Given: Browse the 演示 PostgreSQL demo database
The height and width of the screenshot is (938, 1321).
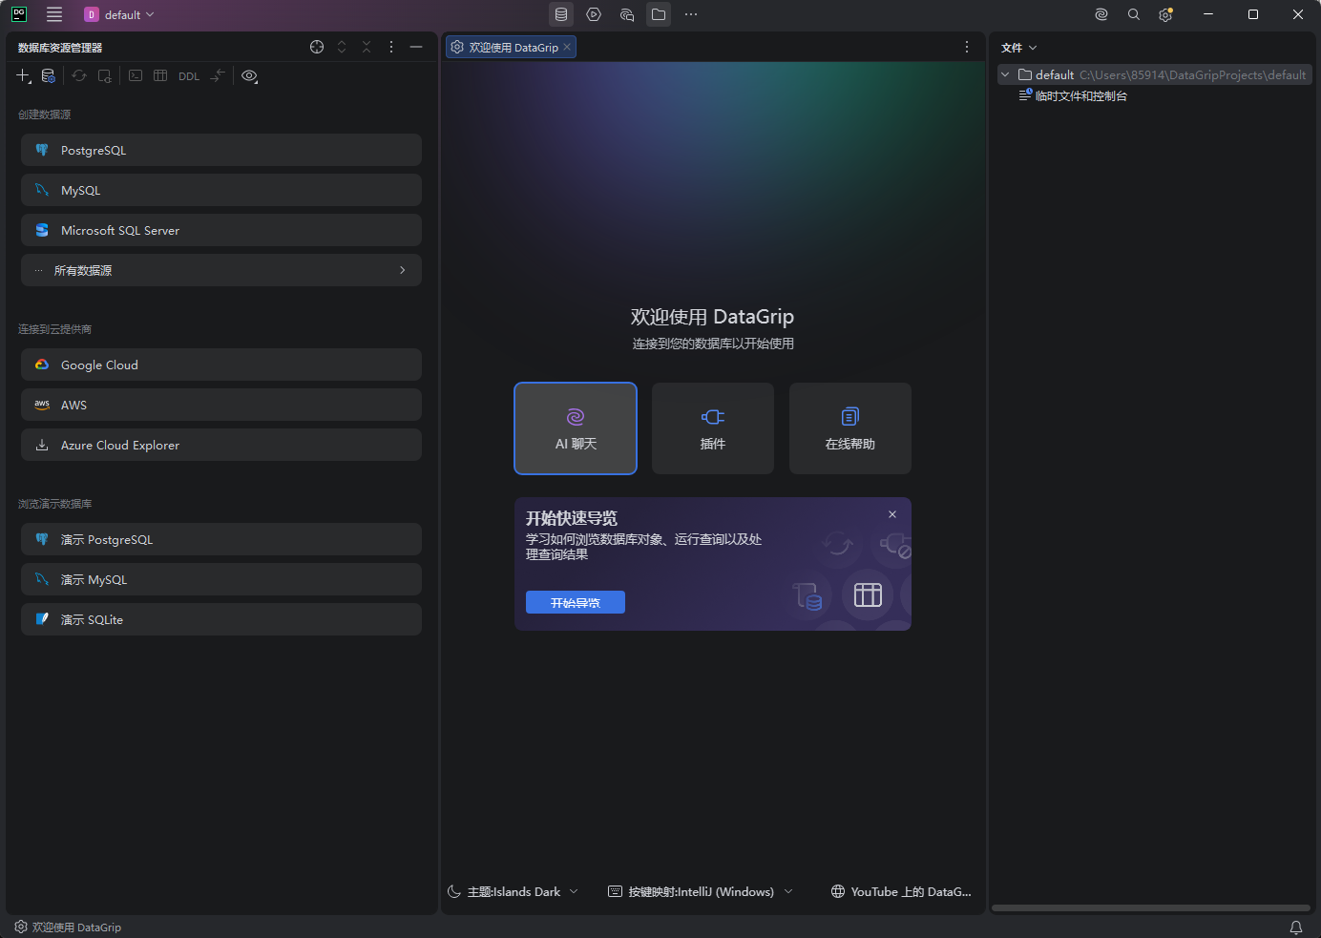Looking at the screenshot, I should coord(221,539).
